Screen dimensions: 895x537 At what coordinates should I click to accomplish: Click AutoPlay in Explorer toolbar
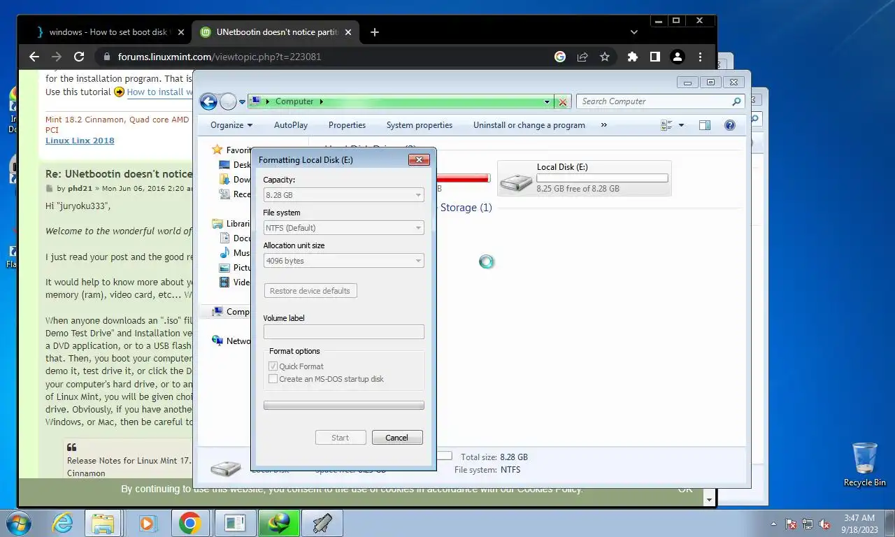[x=291, y=125]
